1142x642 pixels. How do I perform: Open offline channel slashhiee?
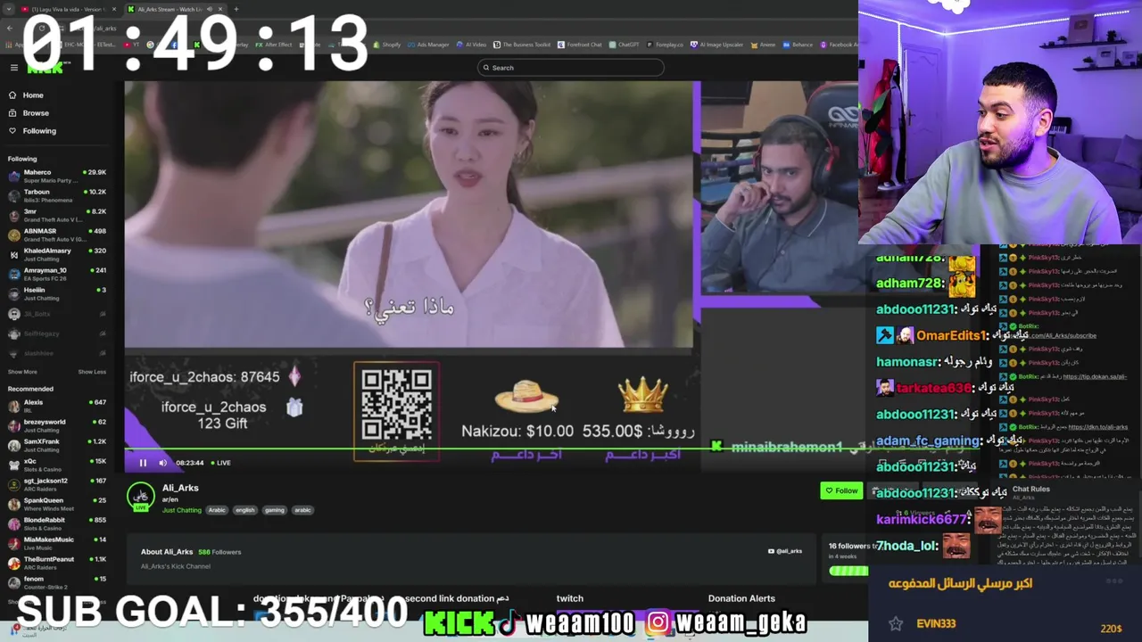coord(55,353)
